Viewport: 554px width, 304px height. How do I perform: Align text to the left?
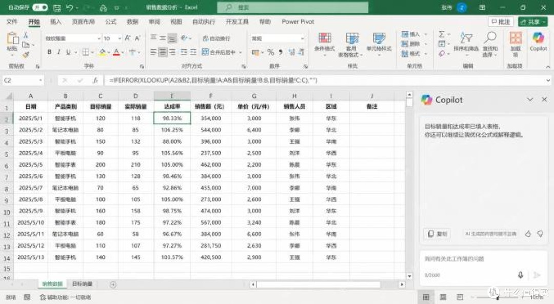(x=153, y=52)
